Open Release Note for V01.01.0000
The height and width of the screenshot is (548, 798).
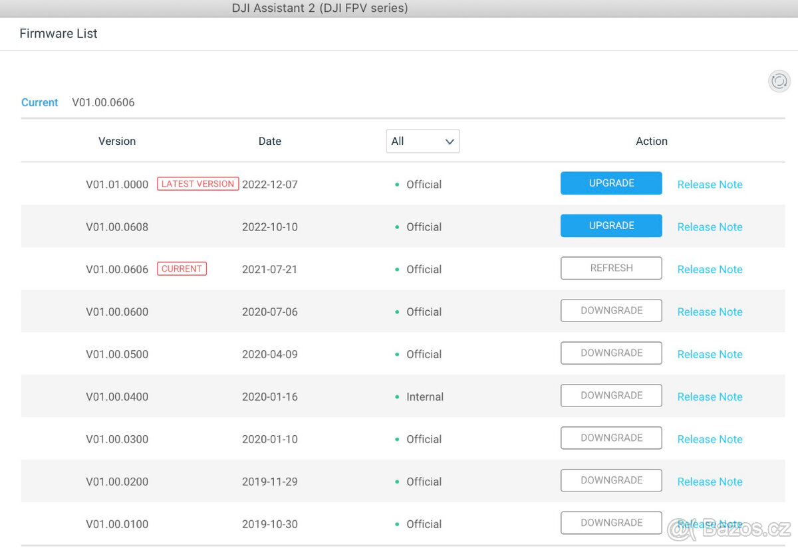[710, 185]
